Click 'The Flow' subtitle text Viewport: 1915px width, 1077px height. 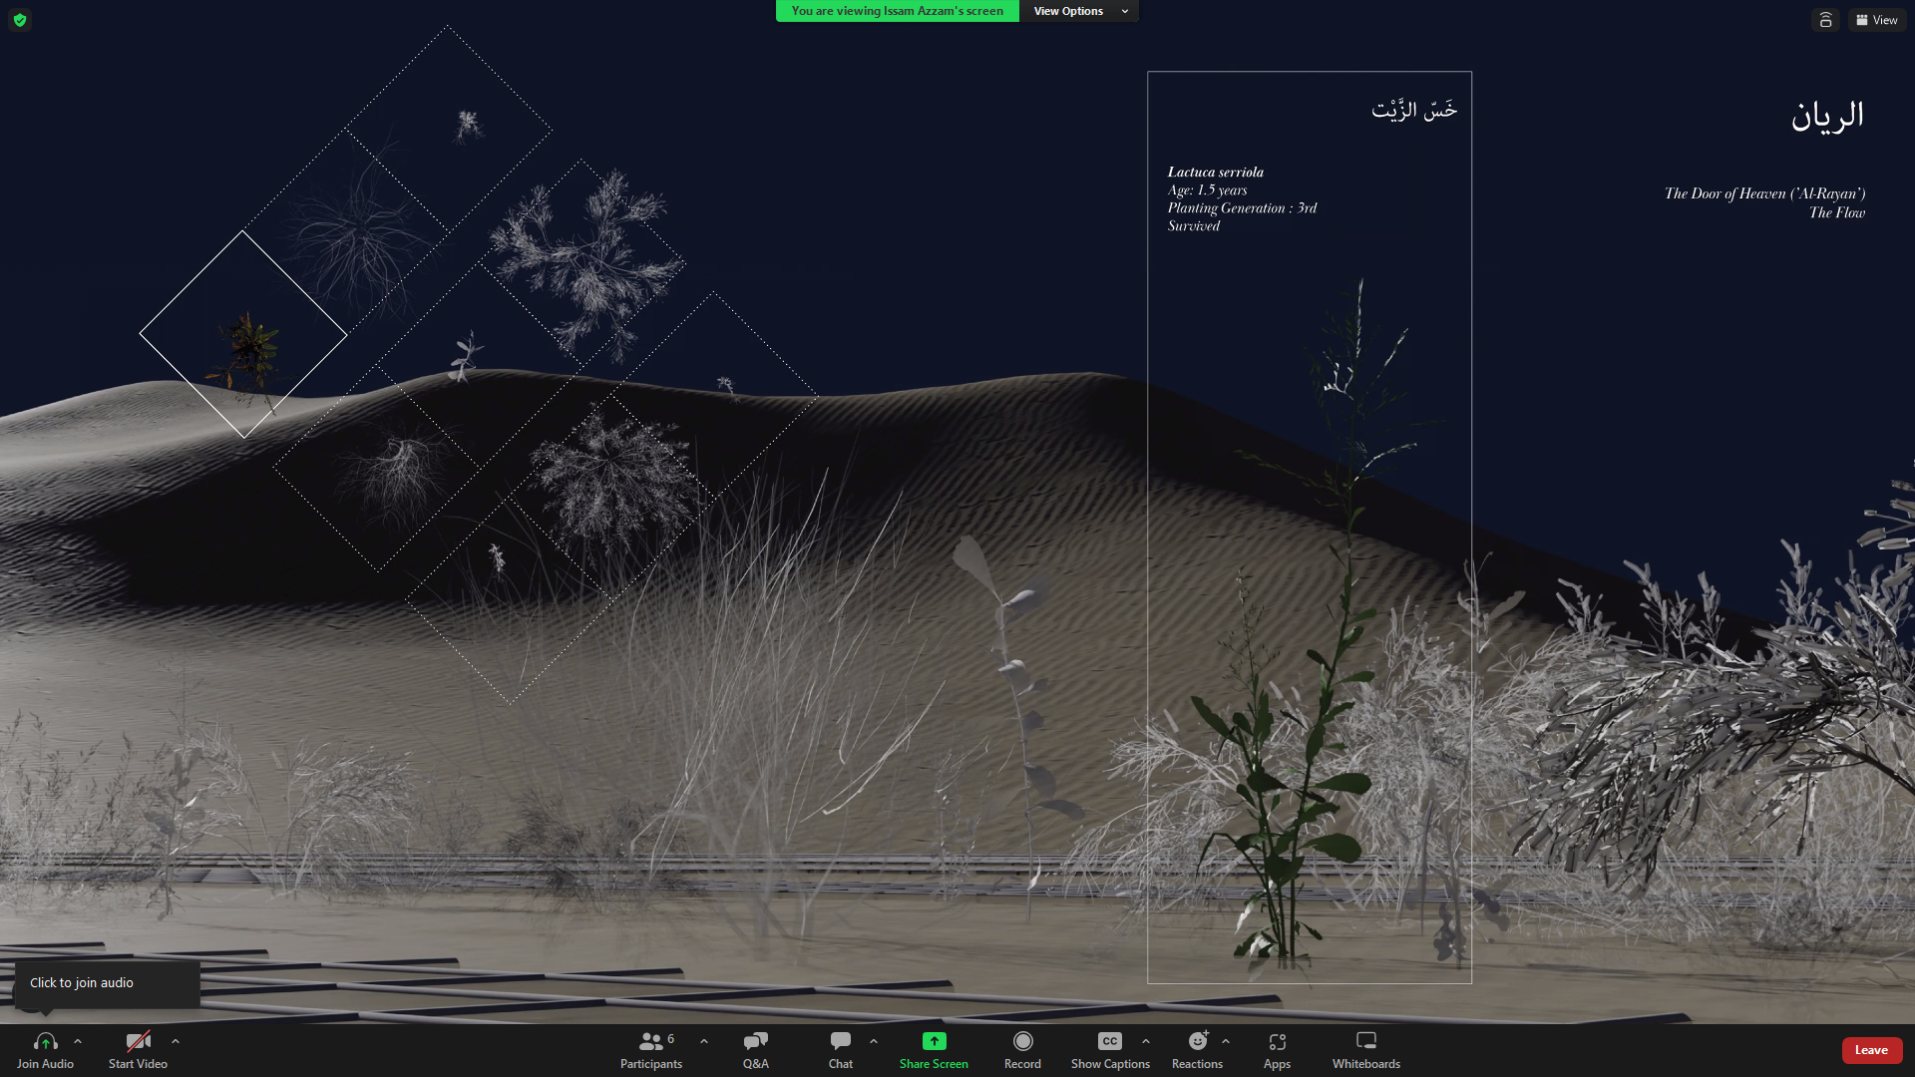point(1836,212)
